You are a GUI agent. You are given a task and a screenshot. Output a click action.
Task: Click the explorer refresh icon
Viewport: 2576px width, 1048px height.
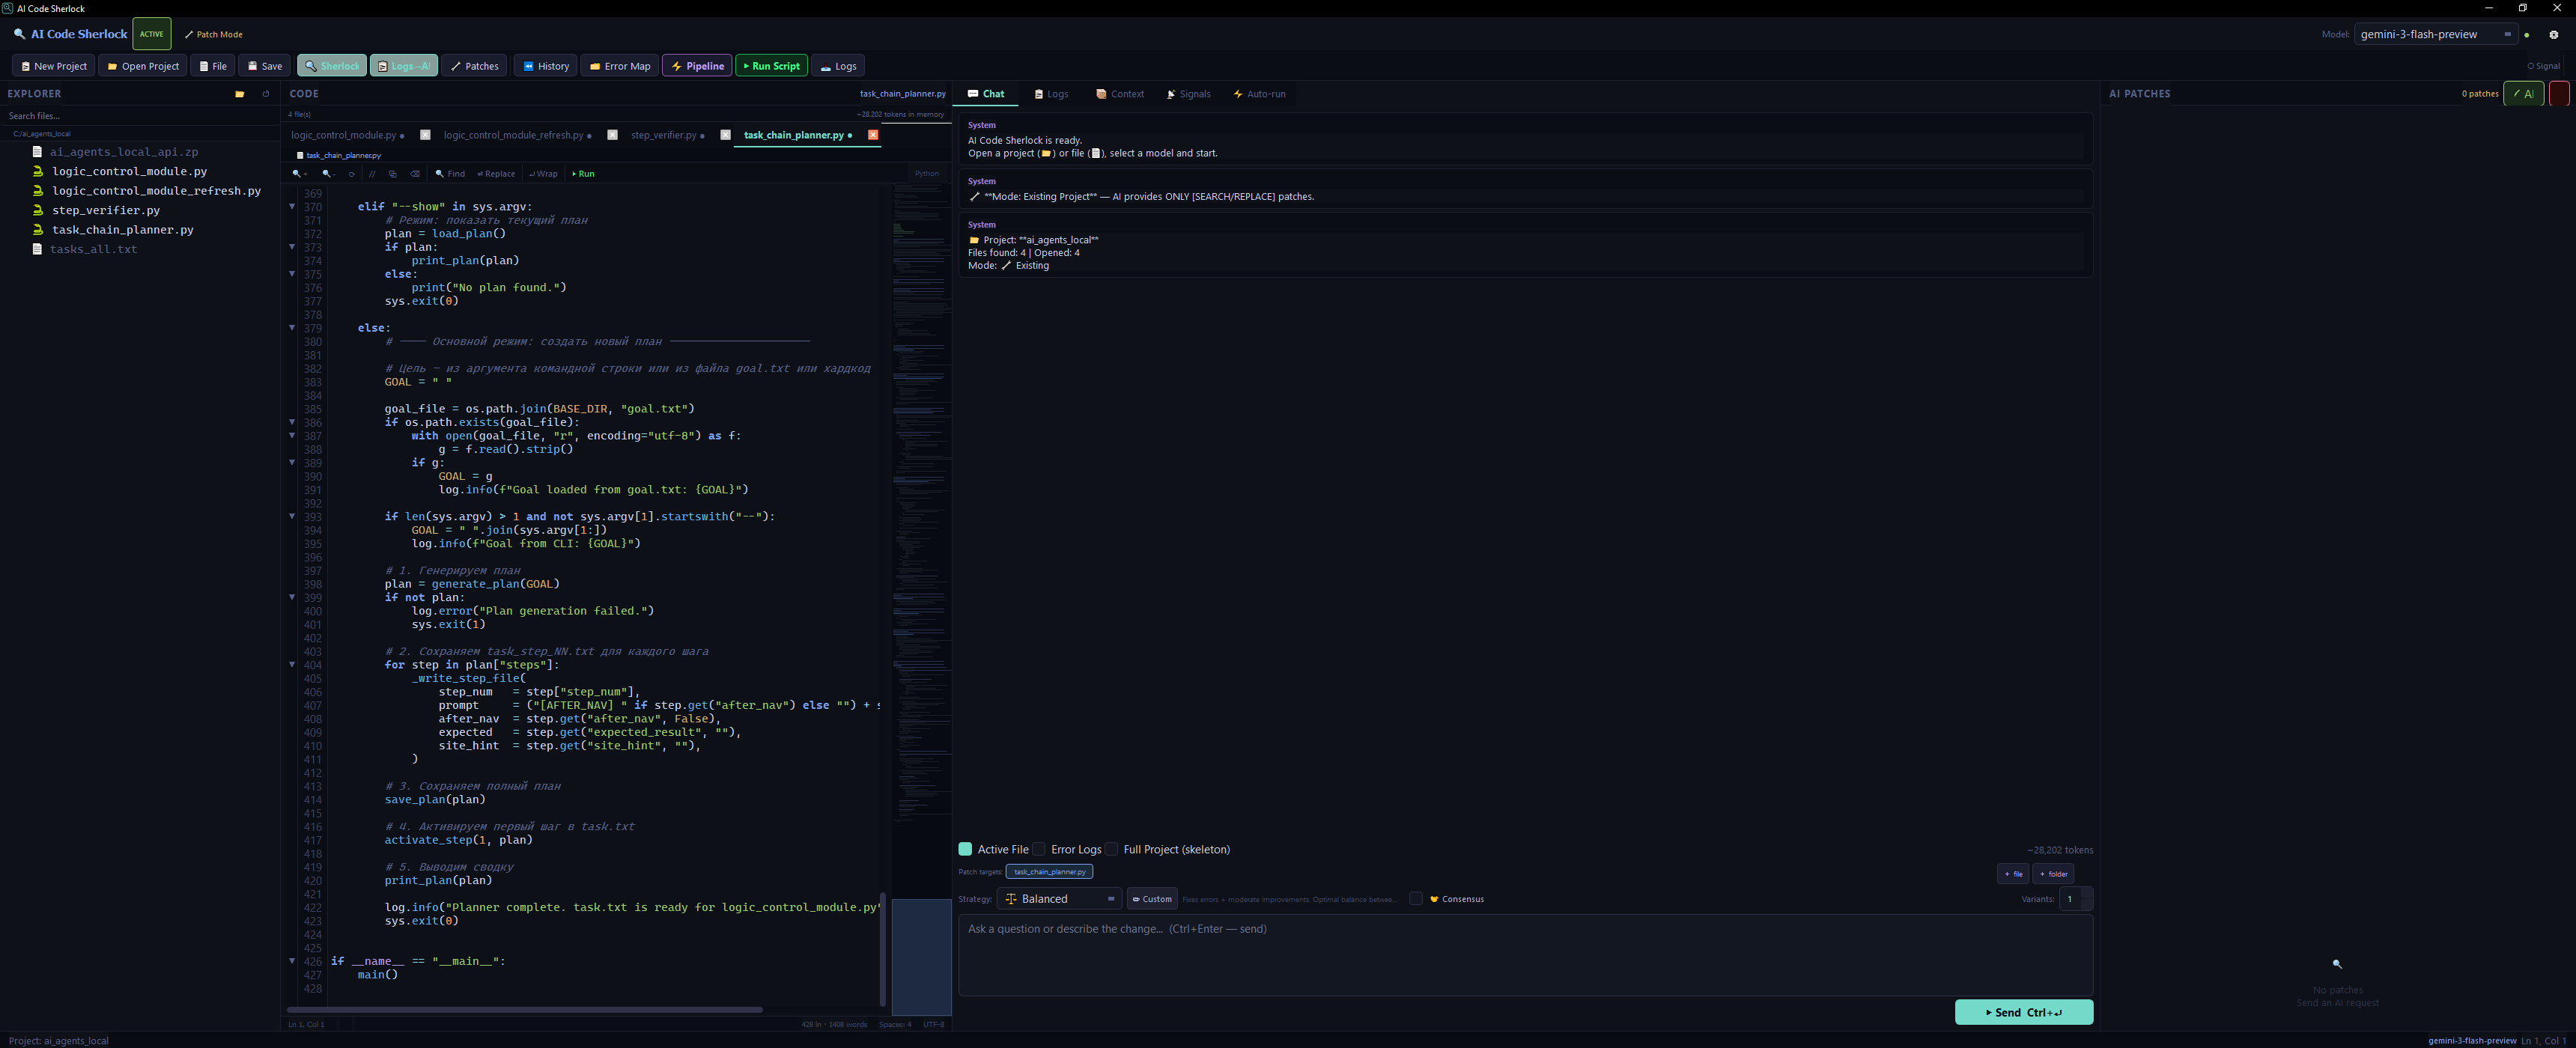(266, 94)
